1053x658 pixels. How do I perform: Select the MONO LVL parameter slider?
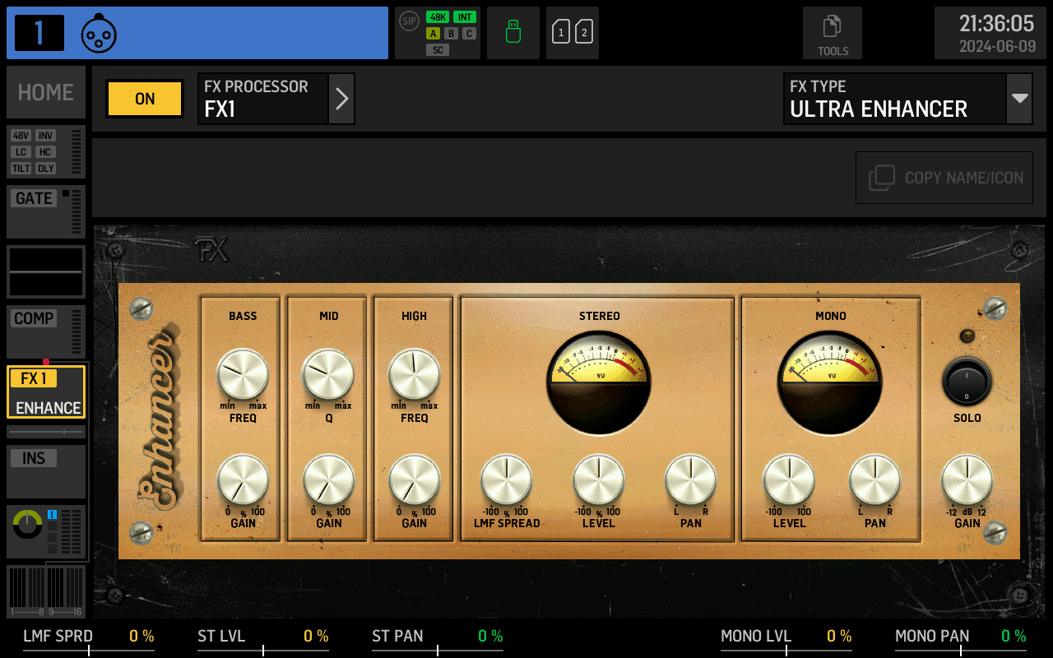(786, 641)
